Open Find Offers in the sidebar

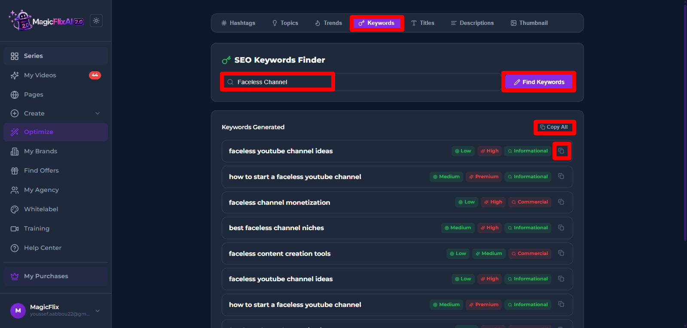point(55,170)
